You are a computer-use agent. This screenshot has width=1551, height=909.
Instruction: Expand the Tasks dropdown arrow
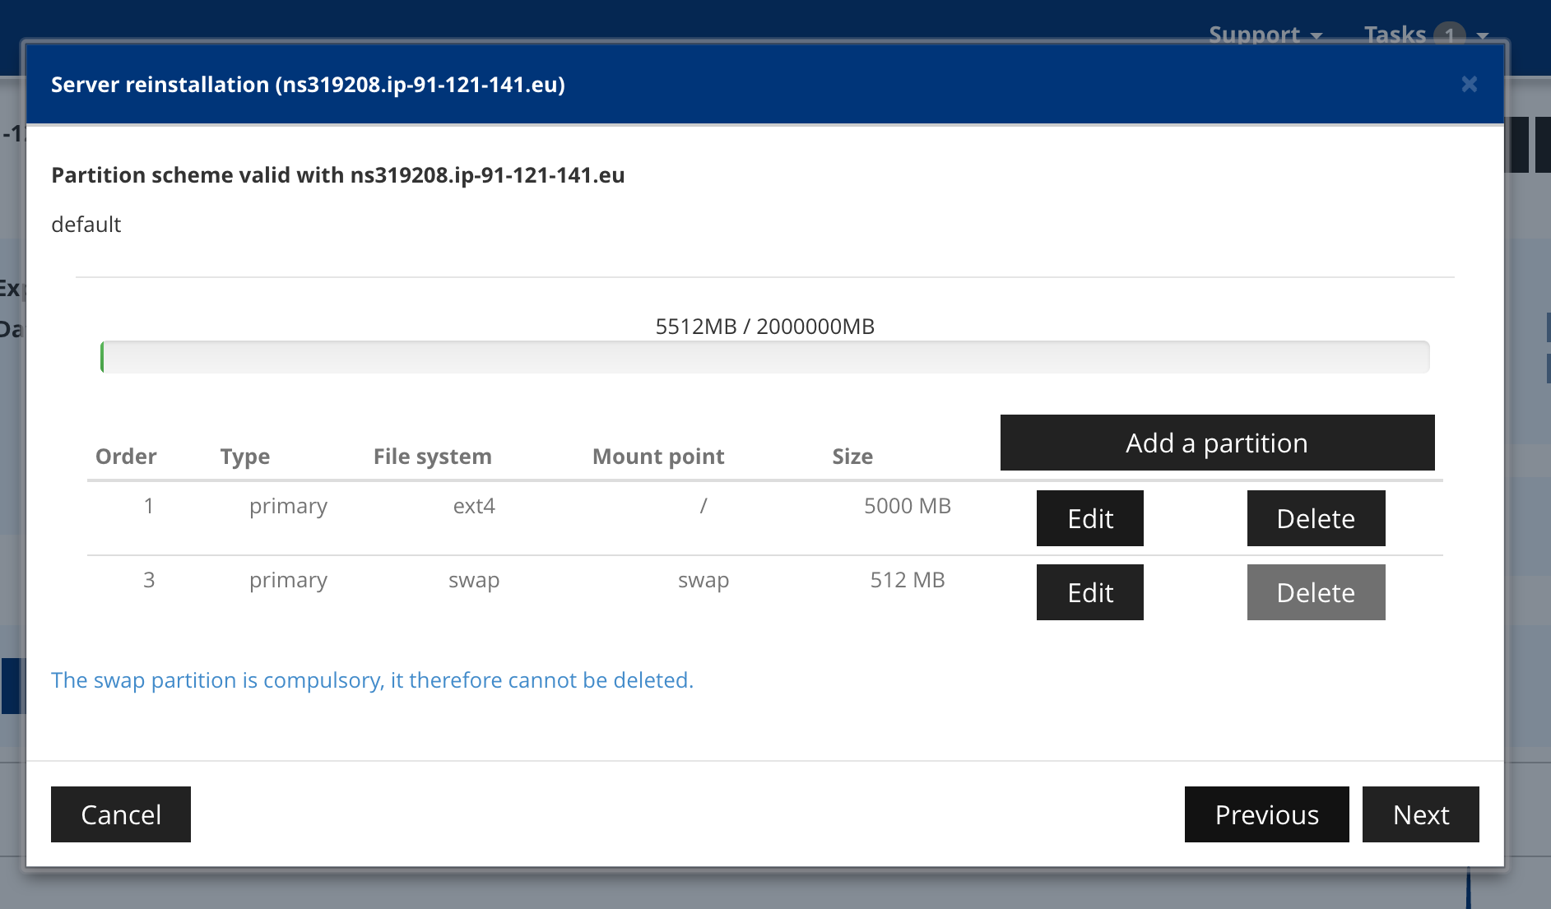[x=1483, y=35]
